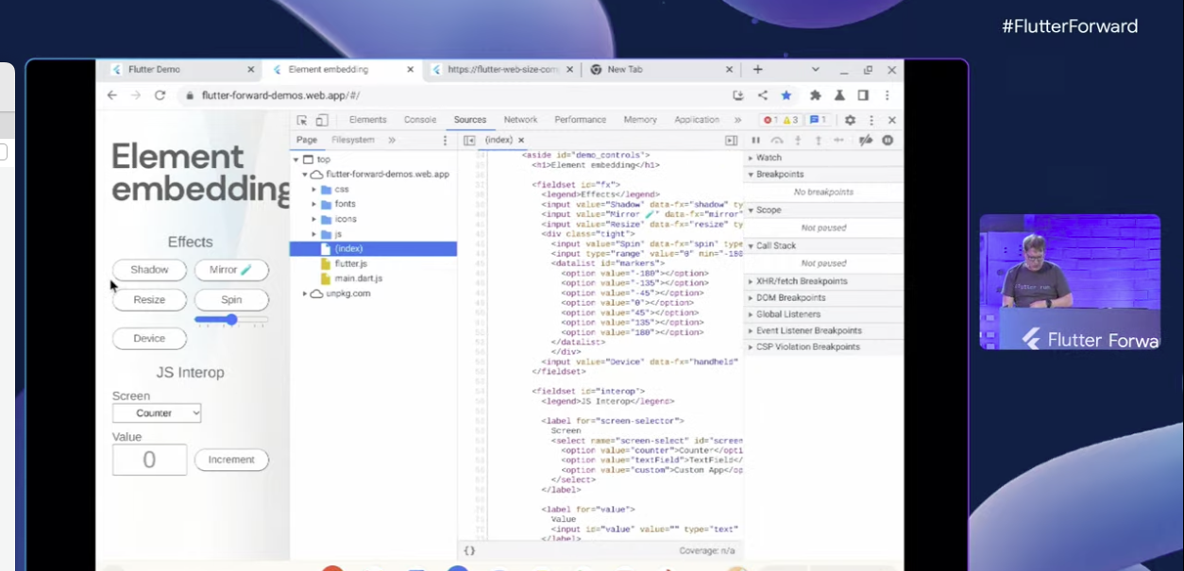Toggle the Resize effect button
The width and height of the screenshot is (1184, 571).
[149, 300]
